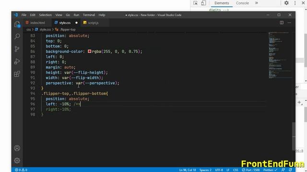Open the Explorer view in activity bar
Image resolution: width=307 pixels, height=172 pixels.
pyautogui.click(x=17, y=24)
